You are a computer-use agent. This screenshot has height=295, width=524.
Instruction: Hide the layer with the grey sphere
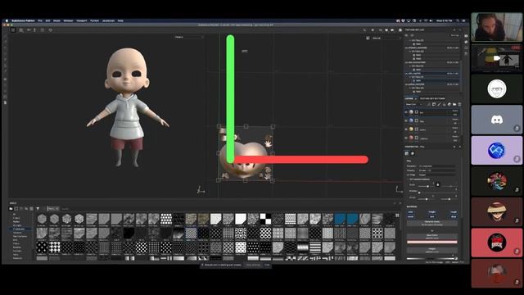(x=406, y=112)
